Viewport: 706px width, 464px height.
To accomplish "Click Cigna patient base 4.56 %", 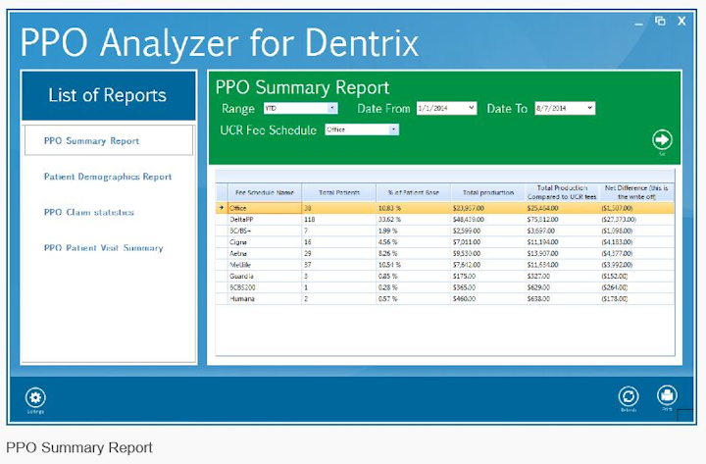I will point(387,242).
